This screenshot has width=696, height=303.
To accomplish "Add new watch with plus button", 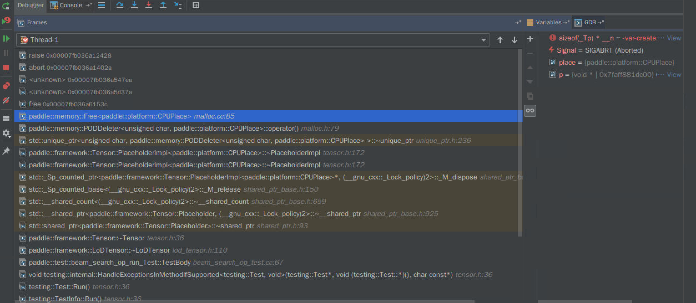I will (530, 39).
